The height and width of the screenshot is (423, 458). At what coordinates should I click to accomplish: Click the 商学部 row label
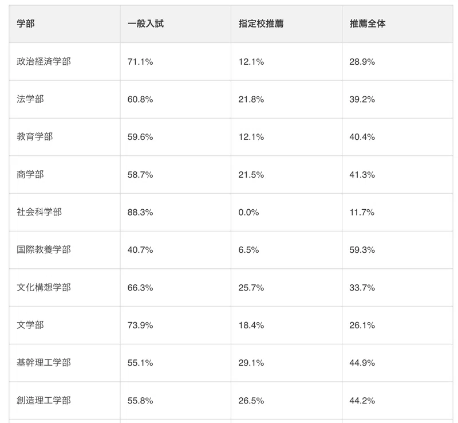tap(30, 174)
